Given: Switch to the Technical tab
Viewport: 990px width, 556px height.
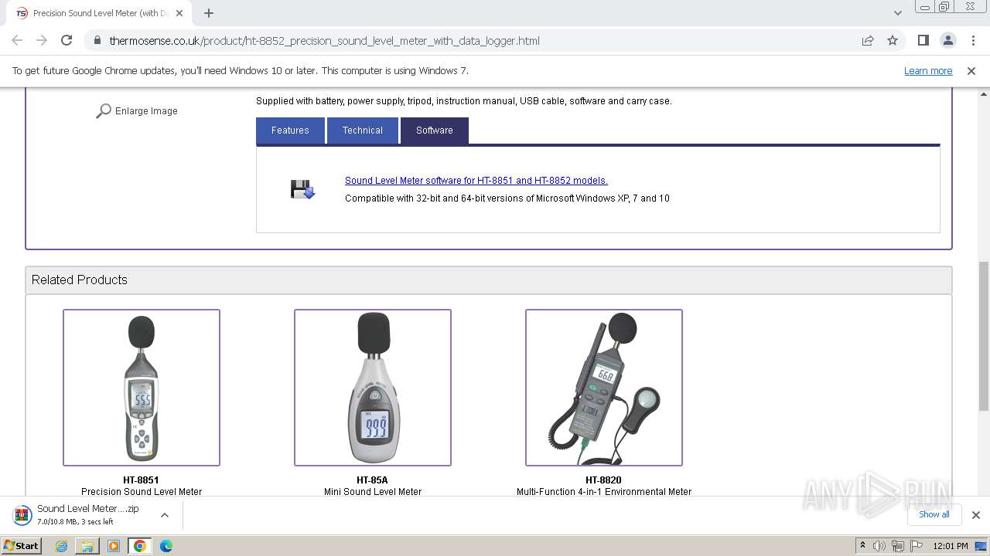Looking at the screenshot, I should (363, 131).
